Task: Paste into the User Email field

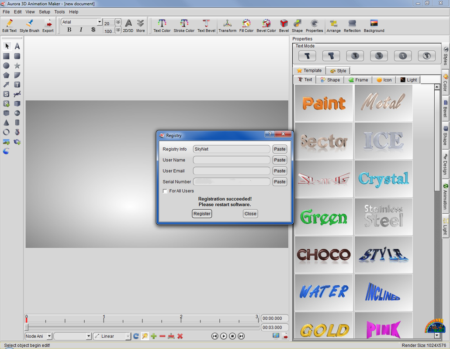Action: pos(280,171)
